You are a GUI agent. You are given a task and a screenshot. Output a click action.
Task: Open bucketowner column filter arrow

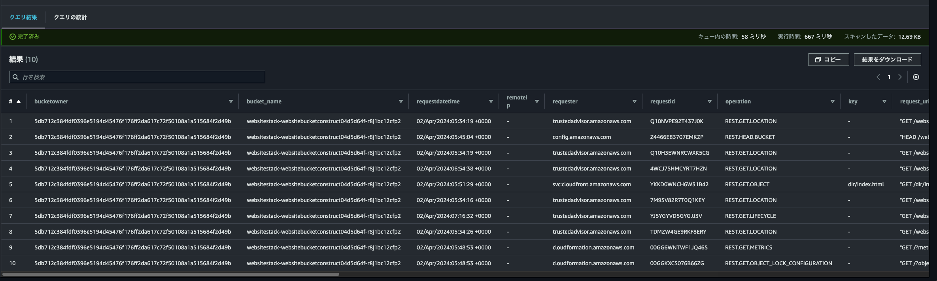click(231, 101)
